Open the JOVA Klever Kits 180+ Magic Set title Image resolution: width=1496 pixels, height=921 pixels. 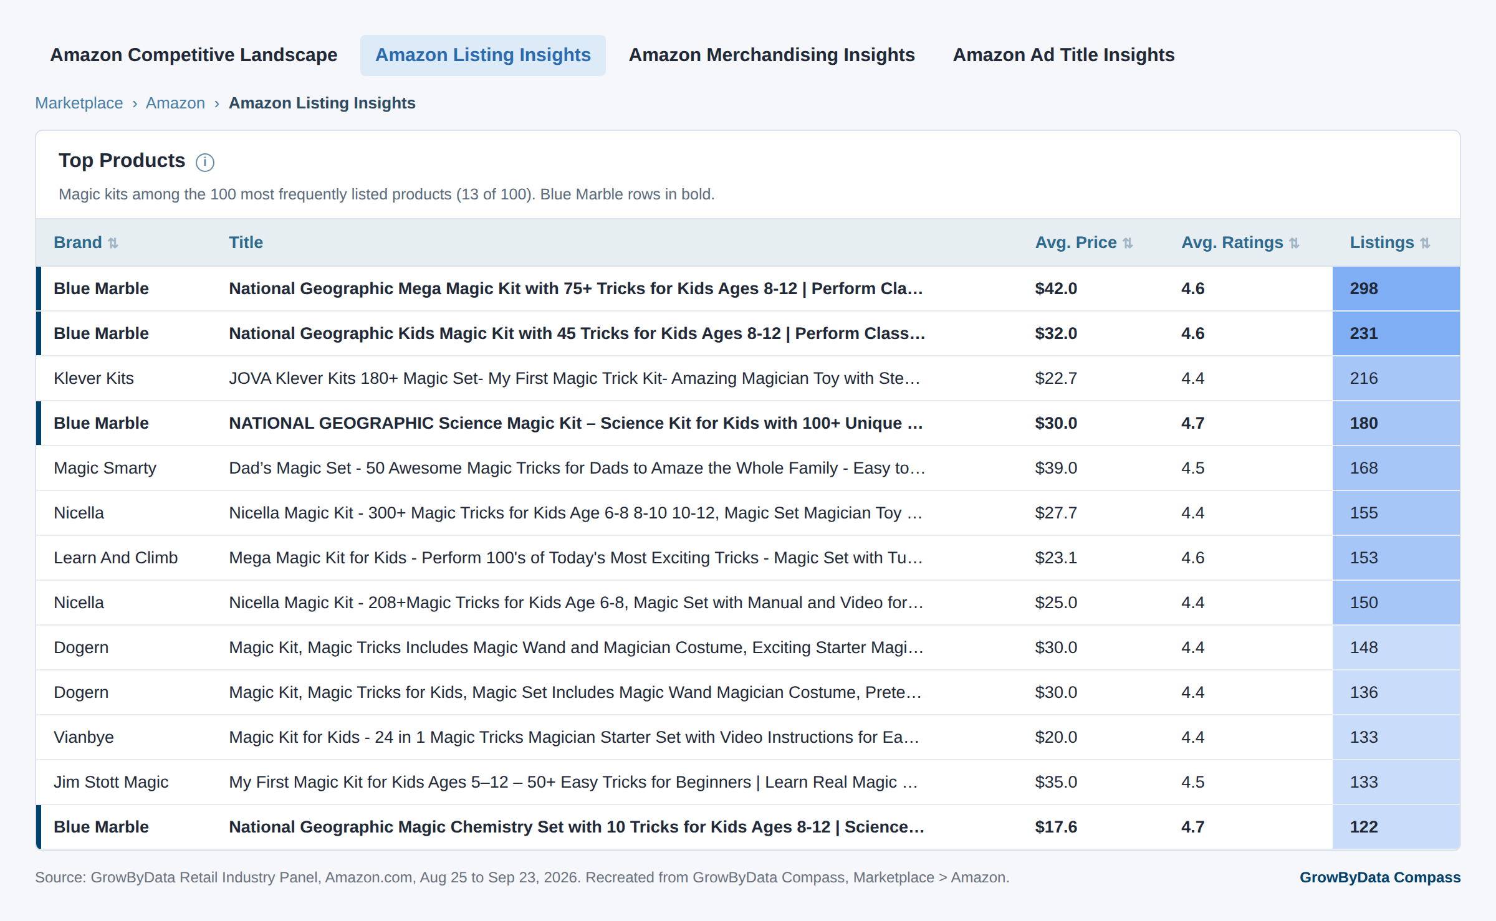point(575,378)
